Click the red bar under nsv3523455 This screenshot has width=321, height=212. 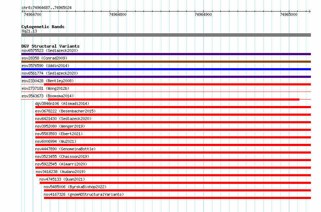pos(173,160)
